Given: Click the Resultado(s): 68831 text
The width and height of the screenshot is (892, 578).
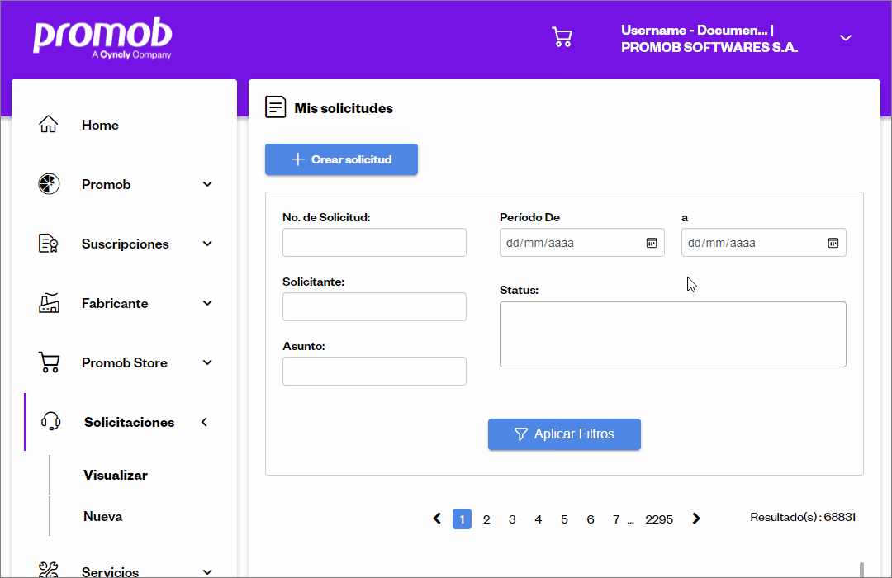Looking at the screenshot, I should coord(803,517).
